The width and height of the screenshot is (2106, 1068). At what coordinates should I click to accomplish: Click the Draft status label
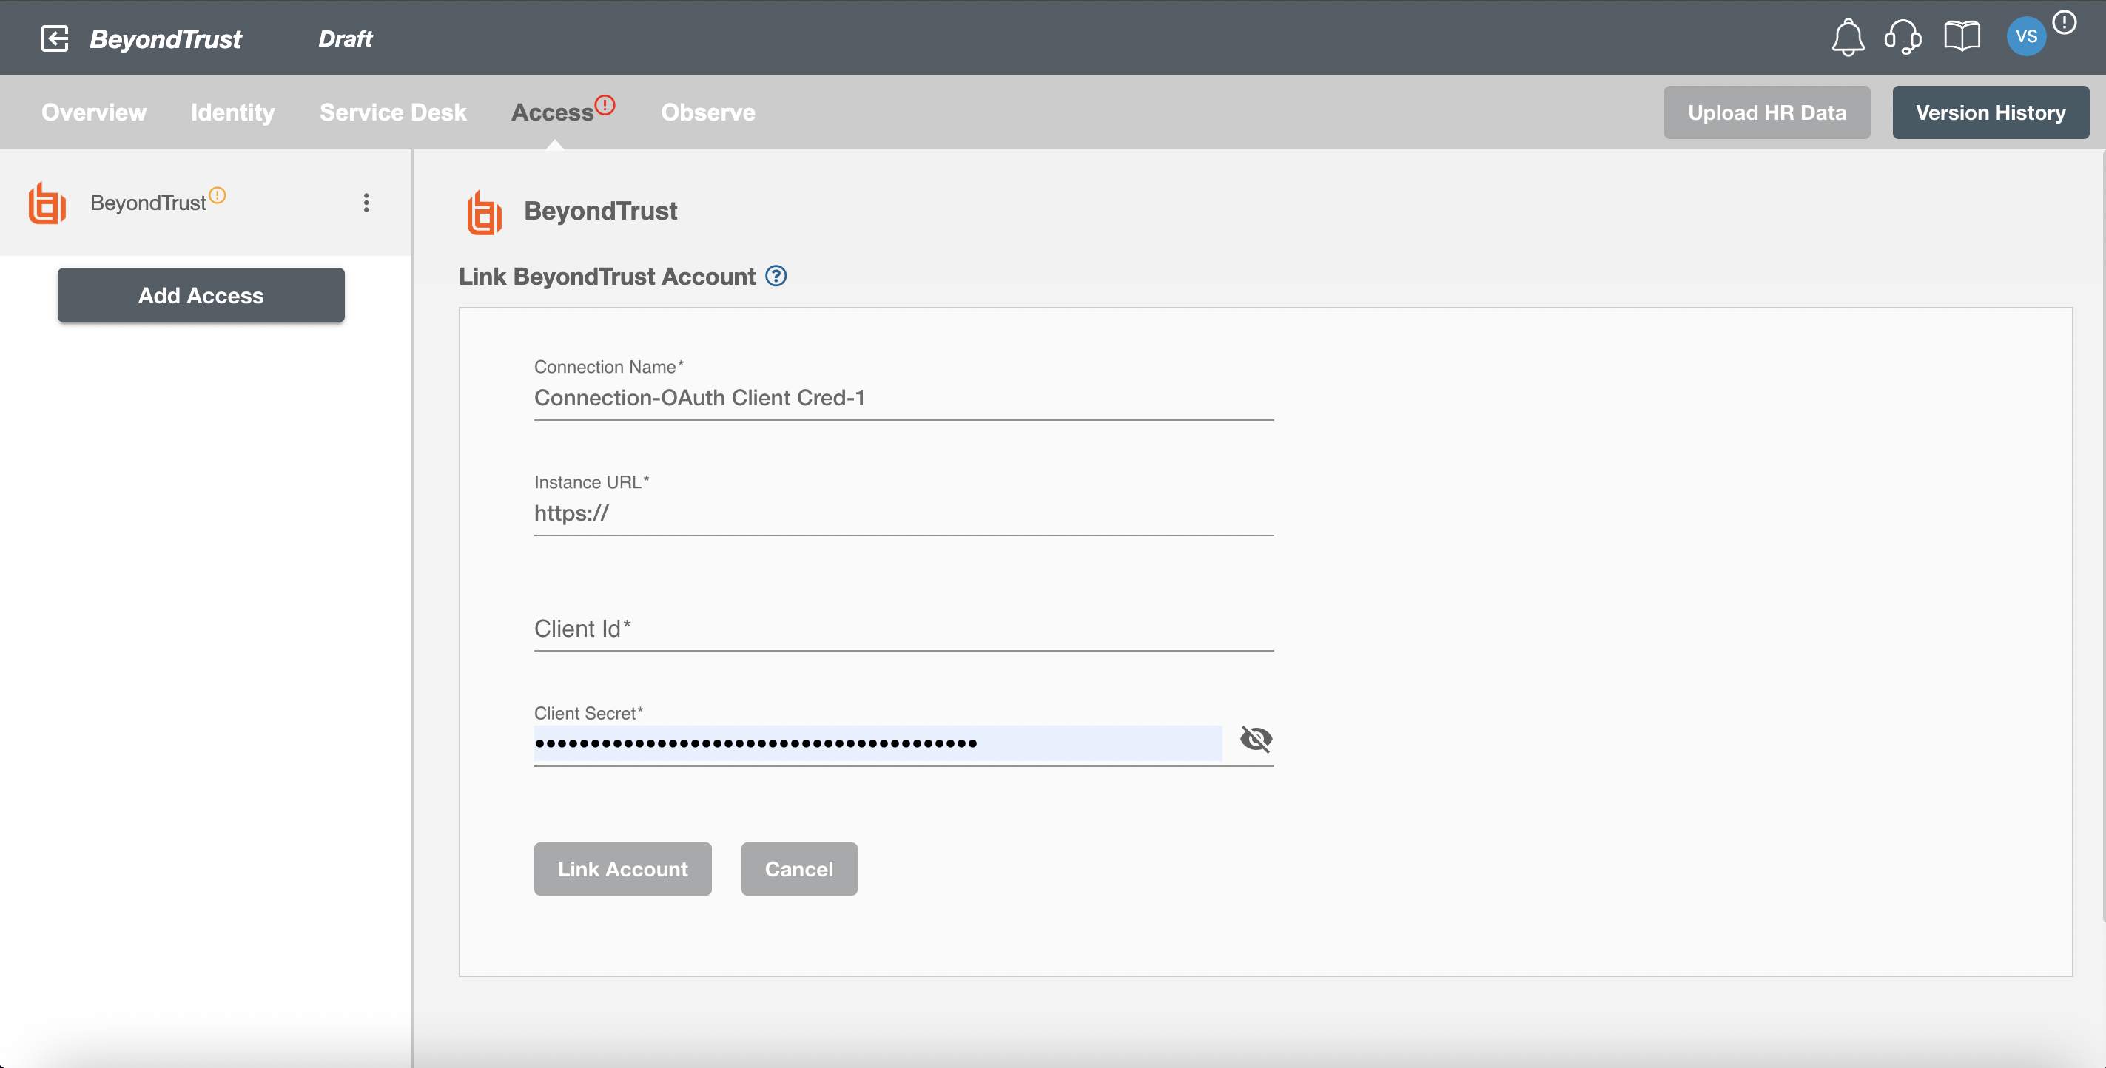click(345, 38)
